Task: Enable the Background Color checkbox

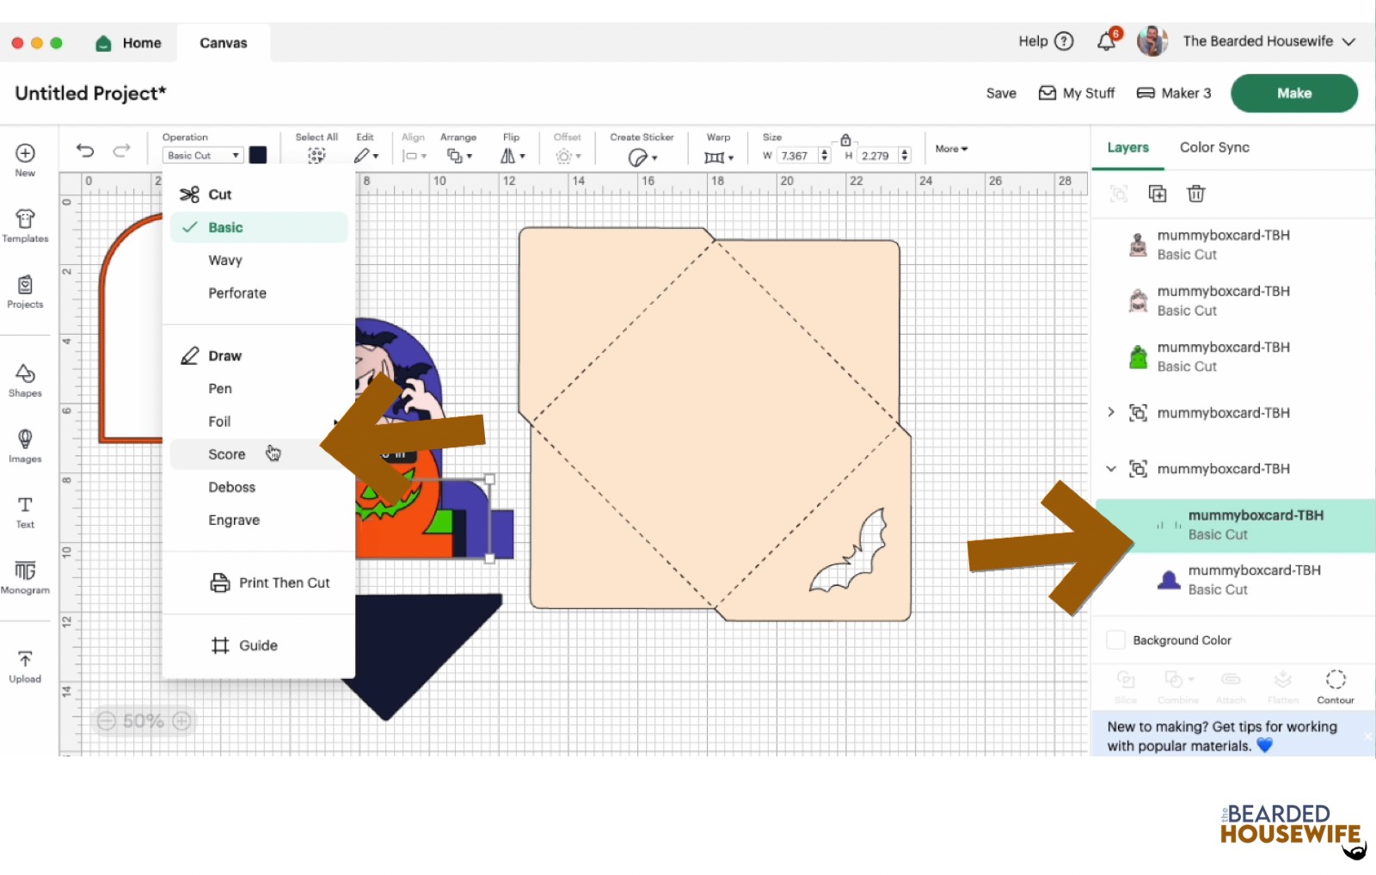Action: (x=1115, y=640)
